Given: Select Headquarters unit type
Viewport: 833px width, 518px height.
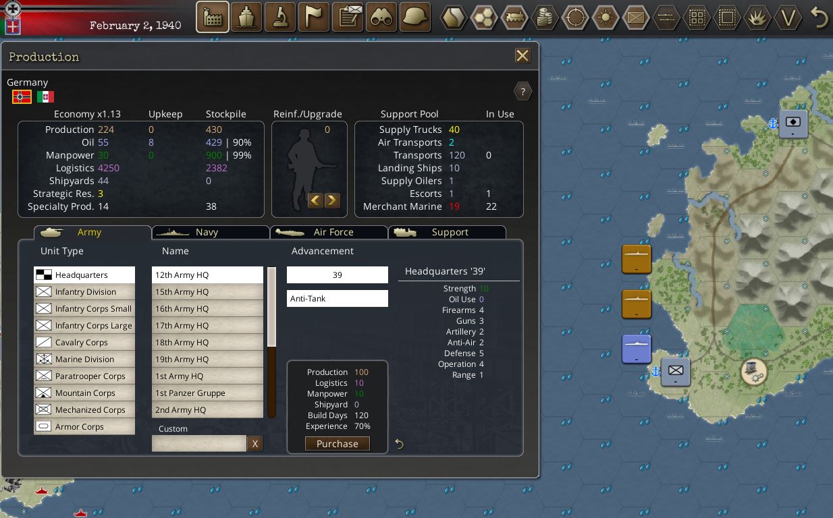Looking at the screenshot, I should [x=84, y=275].
